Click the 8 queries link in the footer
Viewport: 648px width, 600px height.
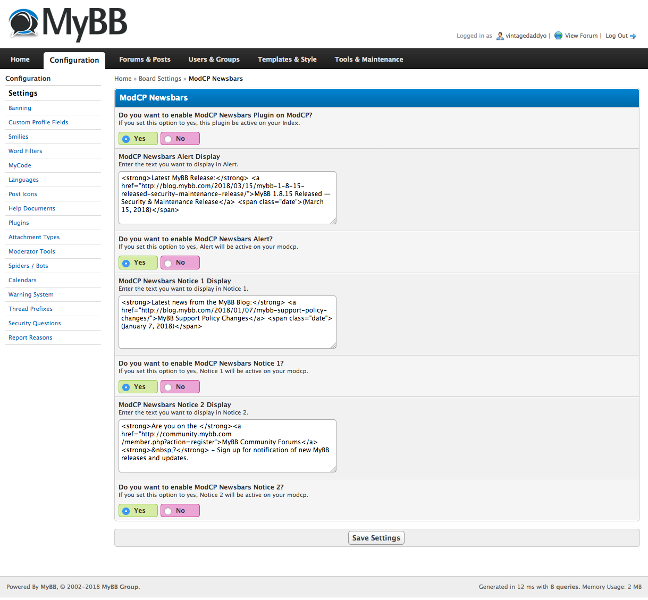pyautogui.click(x=565, y=587)
